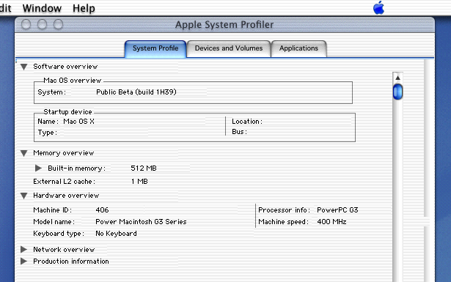The width and height of the screenshot is (451, 282).
Task: Open the Applications tab
Action: (x=298, y=48)
